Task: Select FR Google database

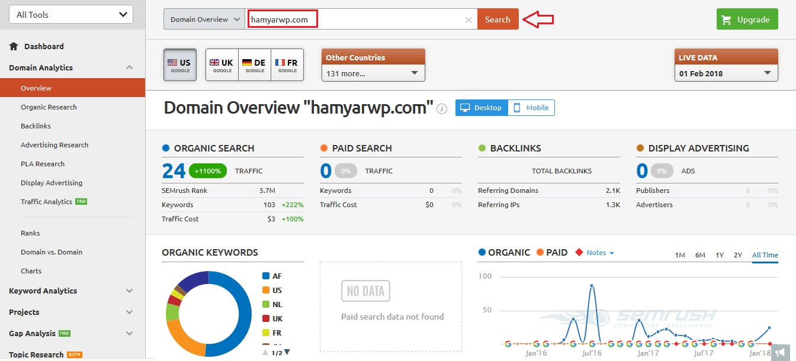Action: (287, 65)
